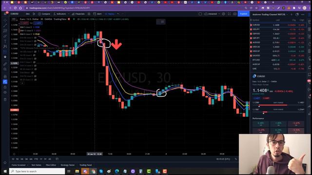Image resolution: width=312 pixels, height=175 pixels.
Task: Open watchlist more options dots
Action: pyautogui.click(x=303, y=15)
